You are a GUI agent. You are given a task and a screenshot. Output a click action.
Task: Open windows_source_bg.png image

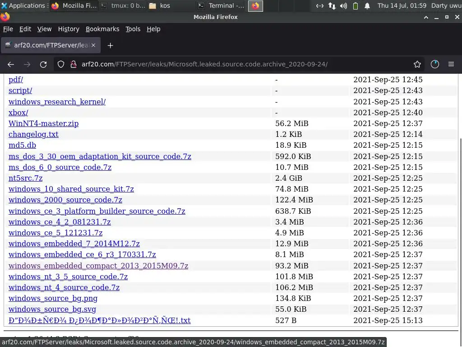(53, 298)
